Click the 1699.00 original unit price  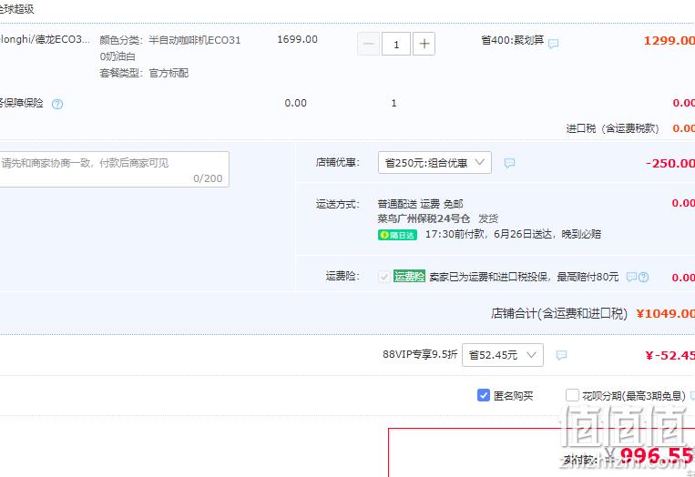pyautogui.click(x=298, y=39)
